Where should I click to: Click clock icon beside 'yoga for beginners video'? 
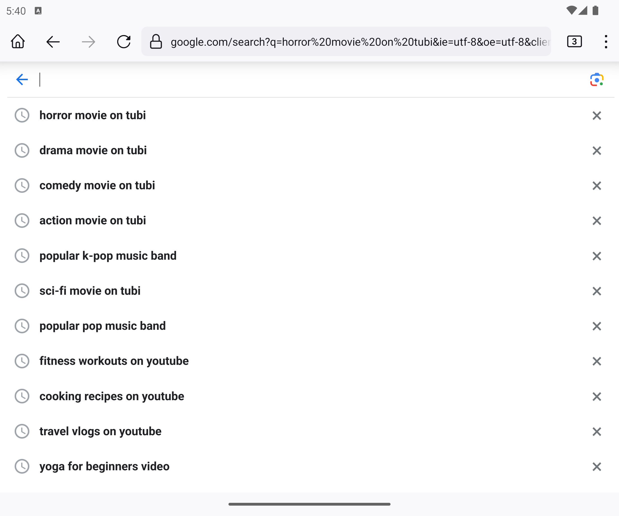22,466
